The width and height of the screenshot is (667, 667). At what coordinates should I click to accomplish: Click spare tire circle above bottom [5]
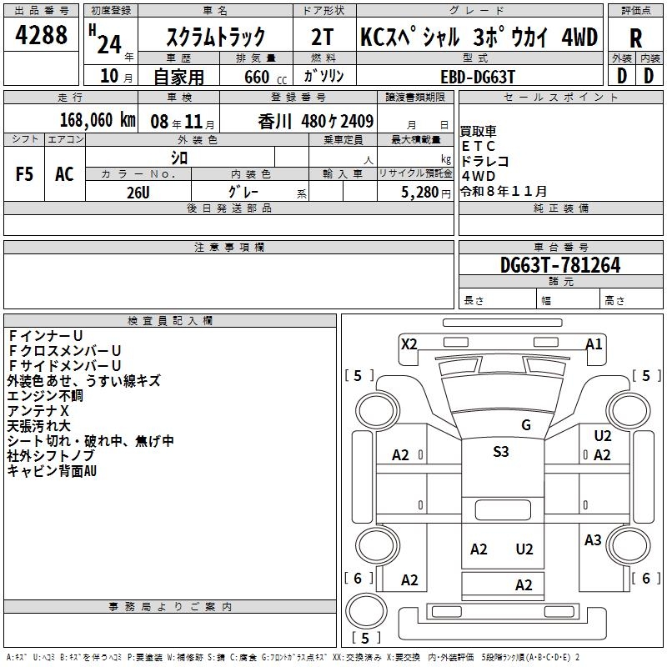pos(366,611)
